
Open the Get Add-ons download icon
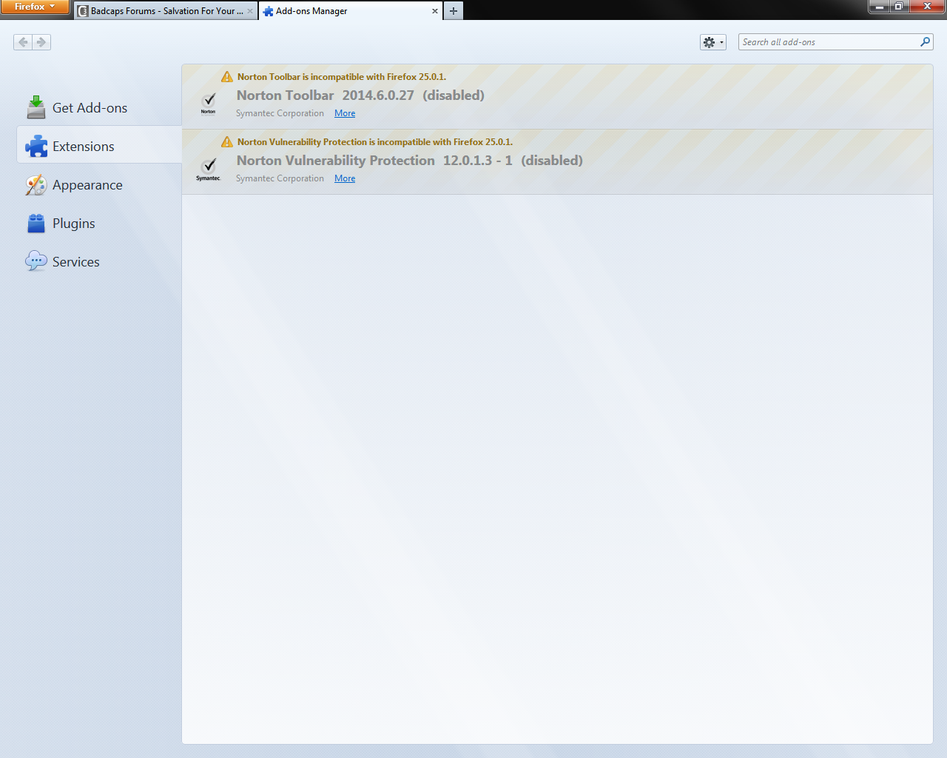[x=36, y=107]
